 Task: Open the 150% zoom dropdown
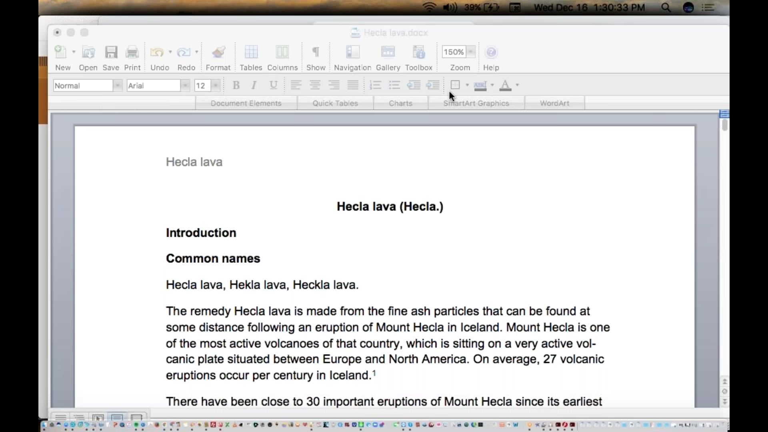click(x=471, y=52)
